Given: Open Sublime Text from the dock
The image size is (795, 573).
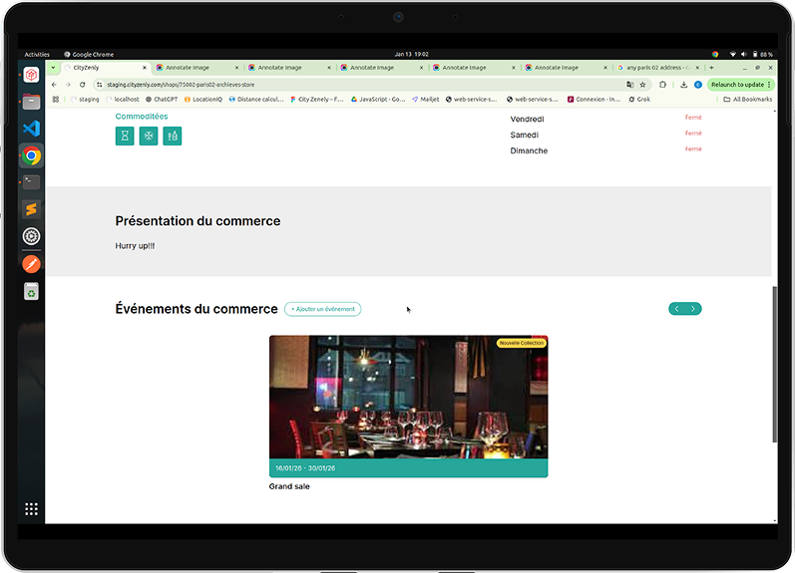Looking at the screenshot, I should 32,208.
